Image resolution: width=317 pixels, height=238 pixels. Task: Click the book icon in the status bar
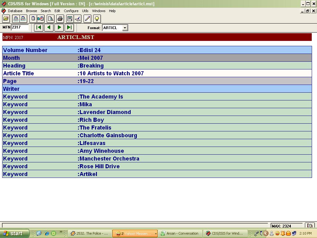[310, 226]
